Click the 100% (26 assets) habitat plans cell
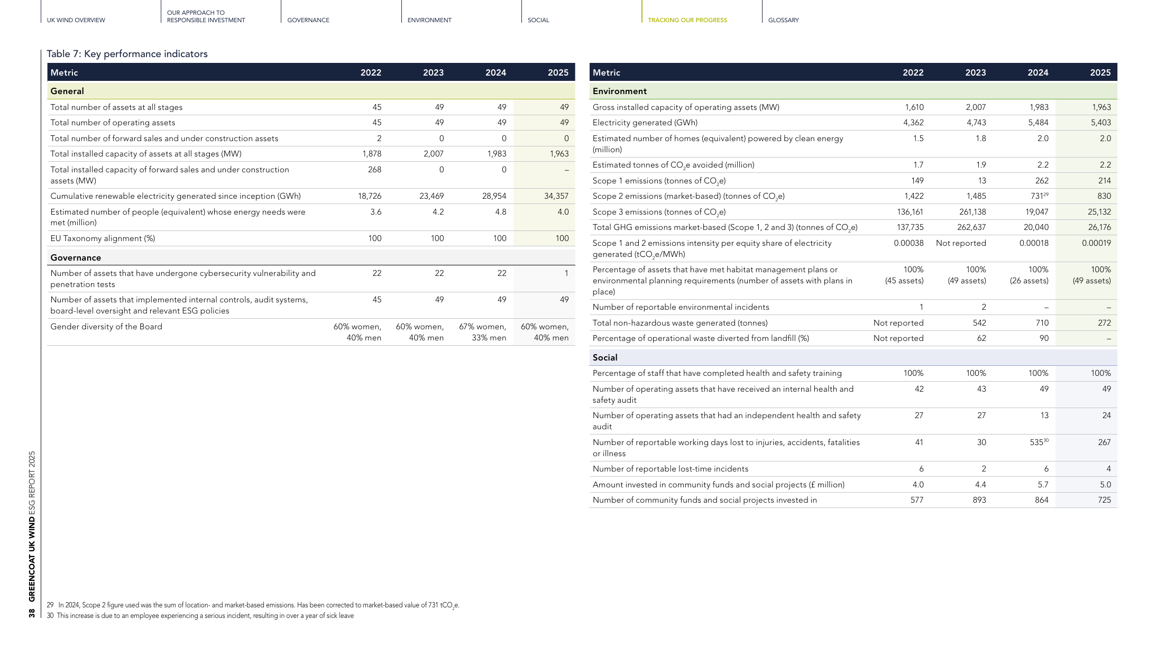The width and height of the screenshot is (1166, 656). (1029, 275)
